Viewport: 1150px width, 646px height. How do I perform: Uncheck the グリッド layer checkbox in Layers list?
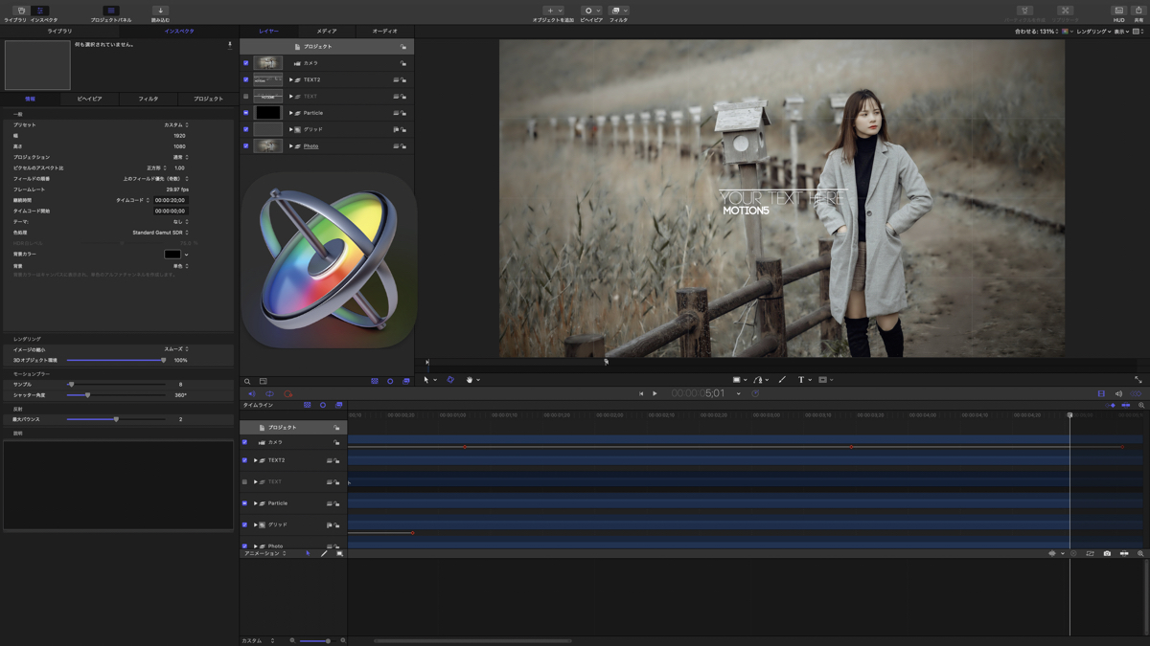tap(245, 129)
